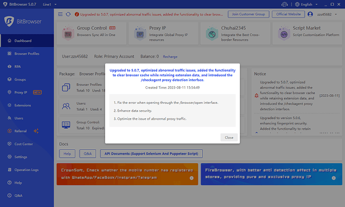Click the Operation Logs icon
The height and width of the screenshot is (207, 345).
10,170
